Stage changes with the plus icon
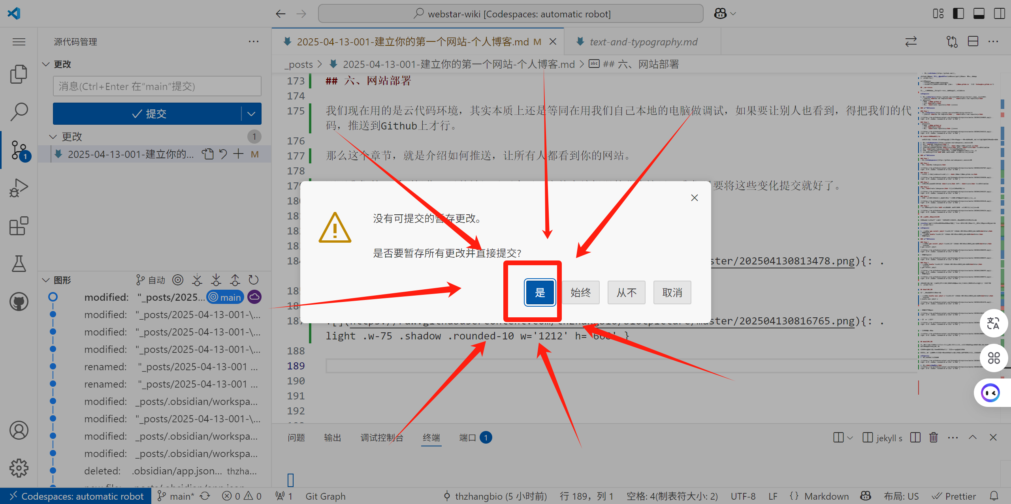 [x=238, y=154]
